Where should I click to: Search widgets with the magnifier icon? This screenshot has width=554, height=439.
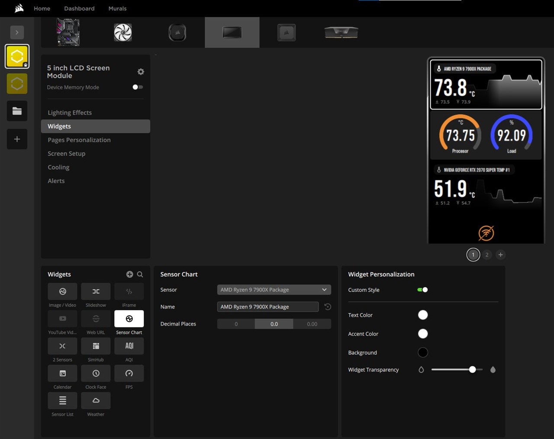click(x=140, y=274)
